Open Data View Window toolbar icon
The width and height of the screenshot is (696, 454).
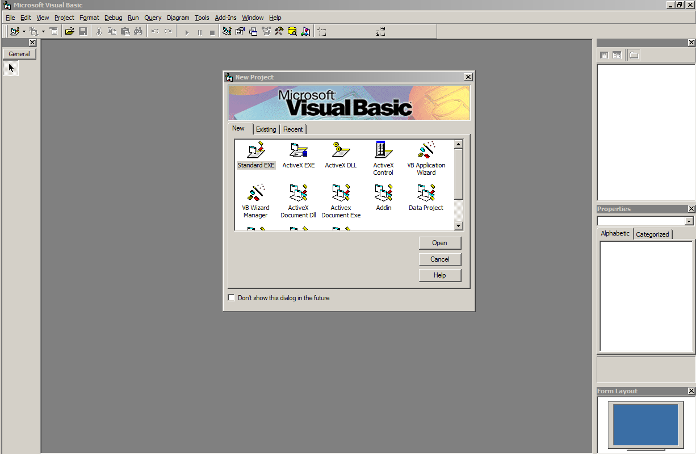[292, 32]
